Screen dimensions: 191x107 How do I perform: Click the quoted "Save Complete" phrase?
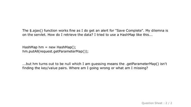click(130, 30)
